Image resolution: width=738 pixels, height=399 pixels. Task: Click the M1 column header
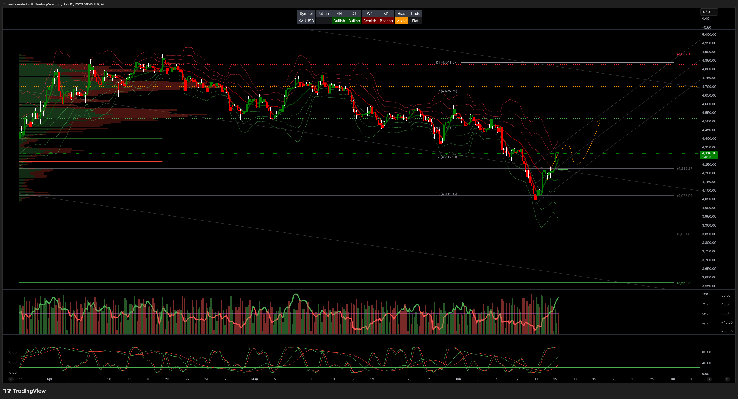click(386, 14)
